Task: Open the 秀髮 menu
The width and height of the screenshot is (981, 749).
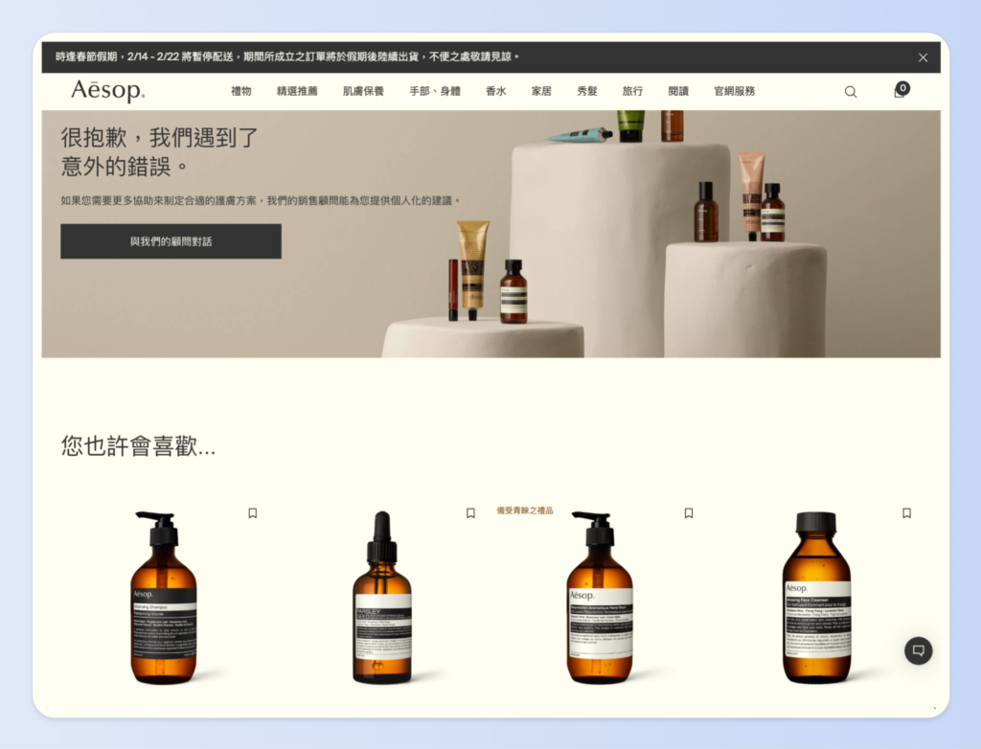Action: (587, 91)
